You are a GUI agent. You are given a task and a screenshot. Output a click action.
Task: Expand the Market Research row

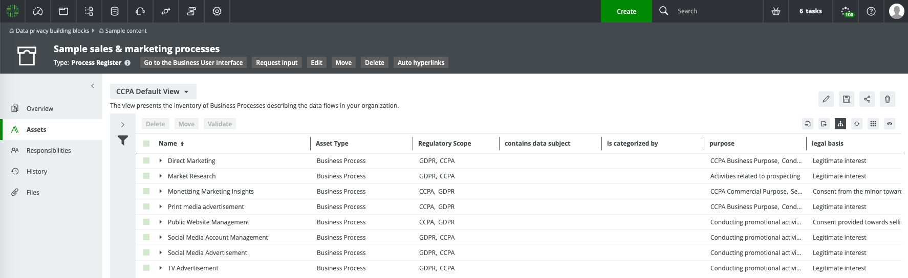pyautogui.click(x=161, y=176)
